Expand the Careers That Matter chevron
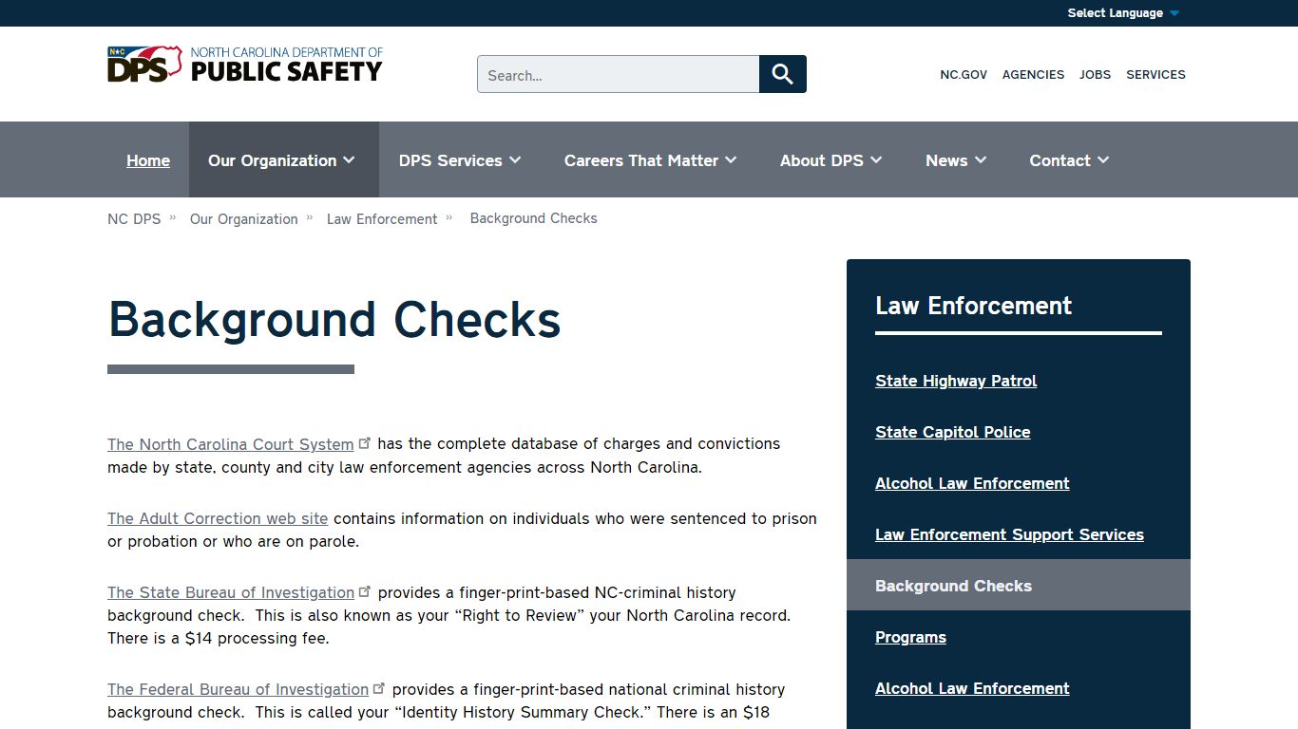The height and width of the screenshot is (729, 1298). [731, 160]
